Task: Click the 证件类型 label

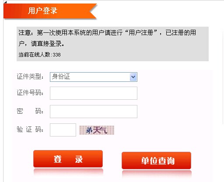Action: (x=30, y=77)
